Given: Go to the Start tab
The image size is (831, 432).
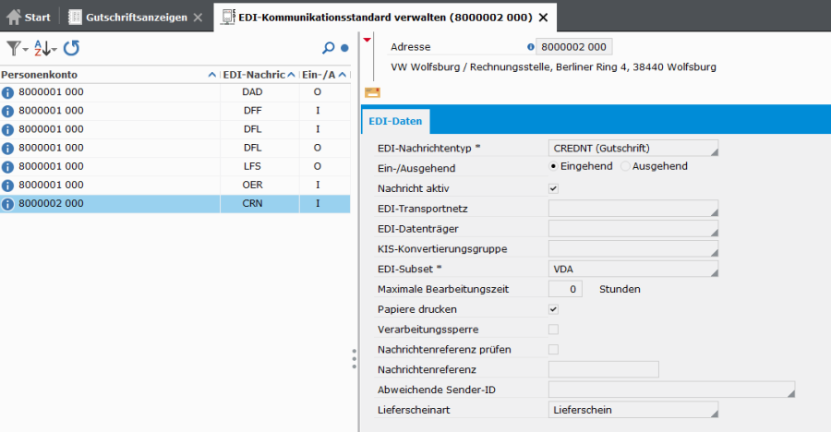Looking at the screenshot, I should (29, 17).
